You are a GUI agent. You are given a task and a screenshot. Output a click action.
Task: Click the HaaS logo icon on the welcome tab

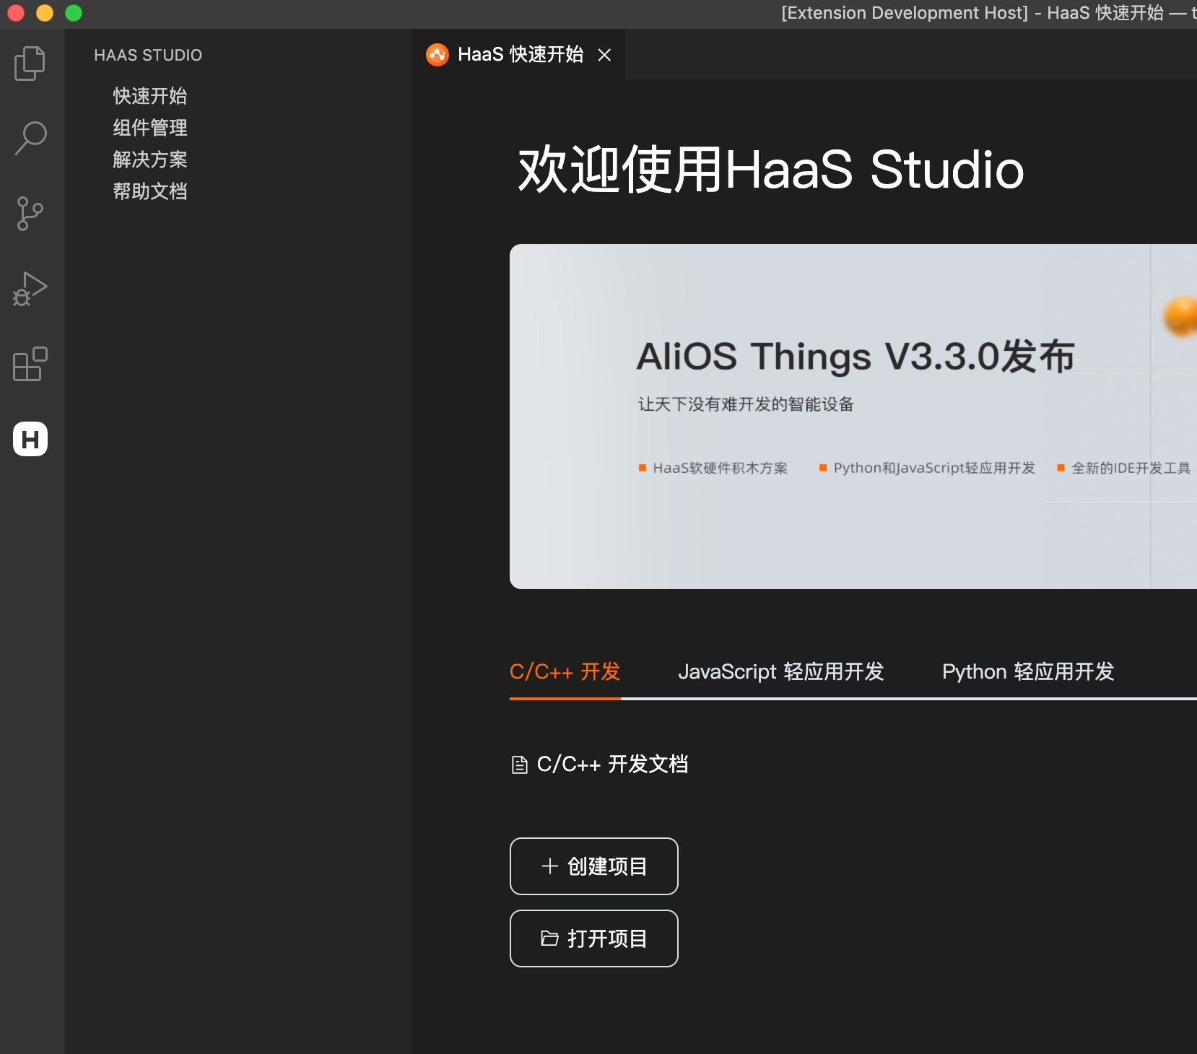[438, 55]
